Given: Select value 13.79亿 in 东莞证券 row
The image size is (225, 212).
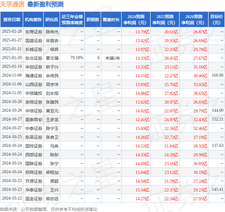Looking at the screenshot, I should 142,32.
